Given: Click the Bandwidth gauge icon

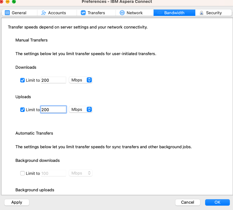Looking at the screenshot, I should 160,13.
